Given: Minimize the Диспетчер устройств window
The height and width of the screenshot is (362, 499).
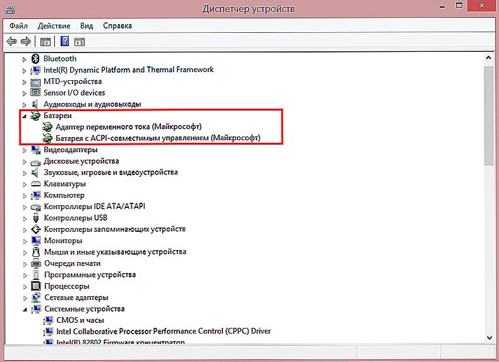Looking at the screenshot, I should (x=442, y=6).
